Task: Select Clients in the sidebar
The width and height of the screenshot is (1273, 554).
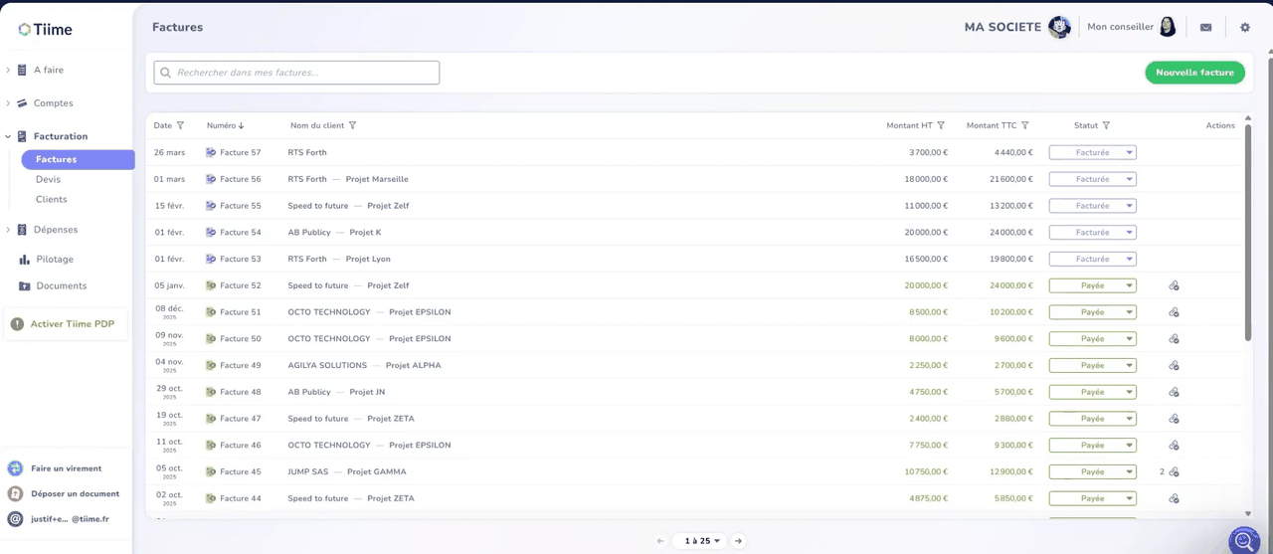Action: click(x=52, y=199)
